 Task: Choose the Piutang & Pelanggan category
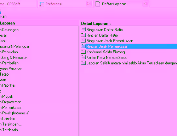click(15, 47)
